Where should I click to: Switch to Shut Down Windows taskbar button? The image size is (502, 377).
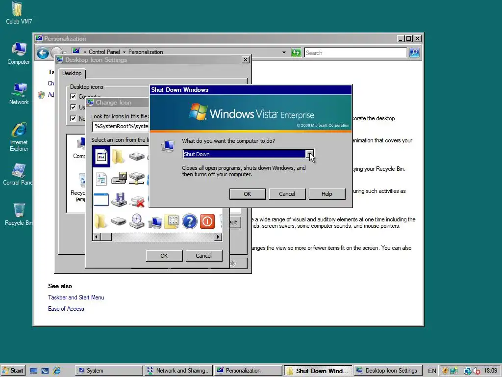[318, 371]
